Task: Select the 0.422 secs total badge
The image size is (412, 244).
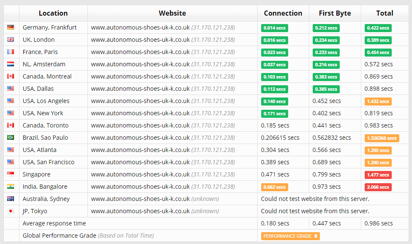Action: pyautogui.click(x=378, y=28)
